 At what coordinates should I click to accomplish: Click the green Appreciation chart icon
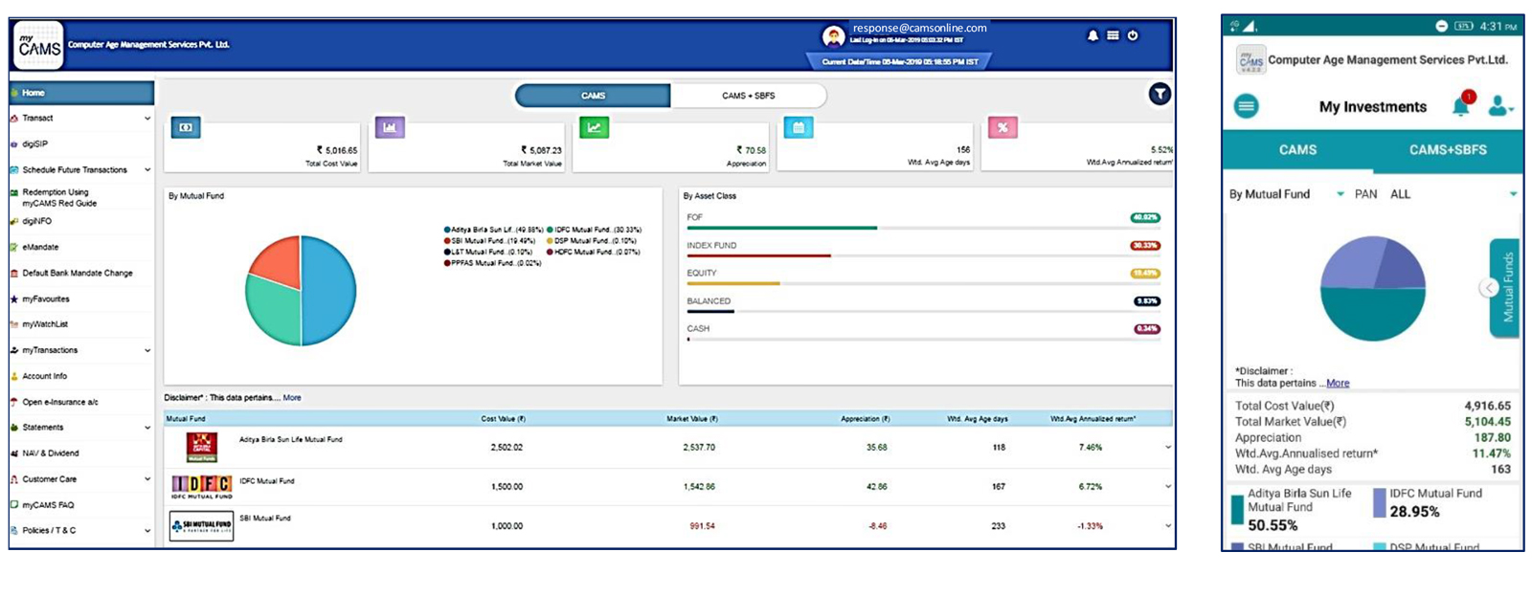[x=594, y=127]
